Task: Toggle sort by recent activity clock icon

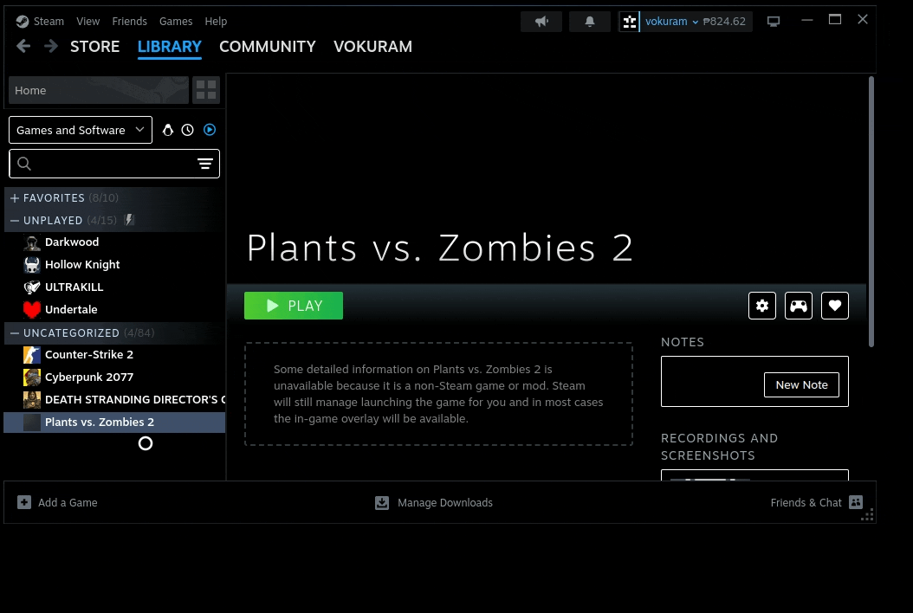Action: pos(187,130)
